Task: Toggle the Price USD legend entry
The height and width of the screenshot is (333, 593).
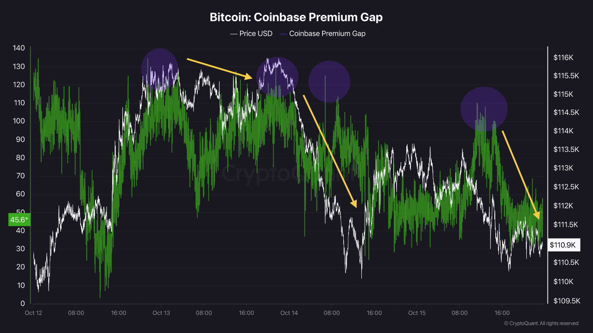Action: tap(251, 33)
